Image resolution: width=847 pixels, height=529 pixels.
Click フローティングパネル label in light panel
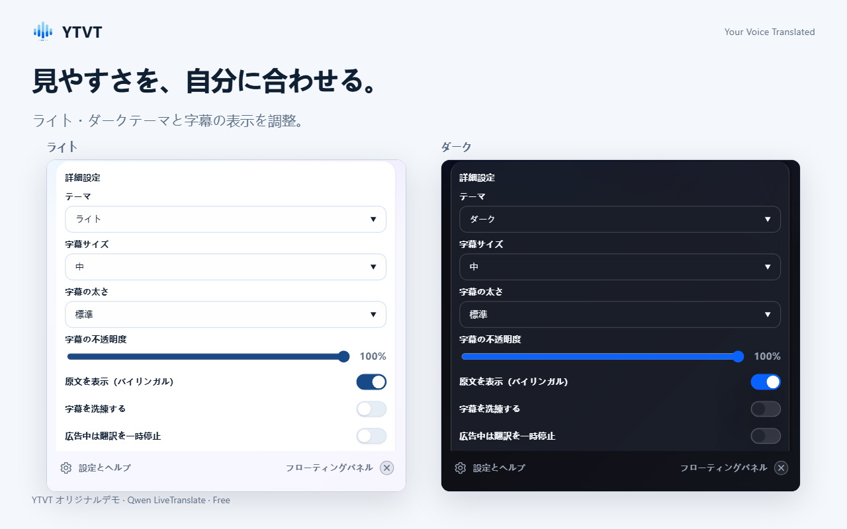click(x=330, y=468)
